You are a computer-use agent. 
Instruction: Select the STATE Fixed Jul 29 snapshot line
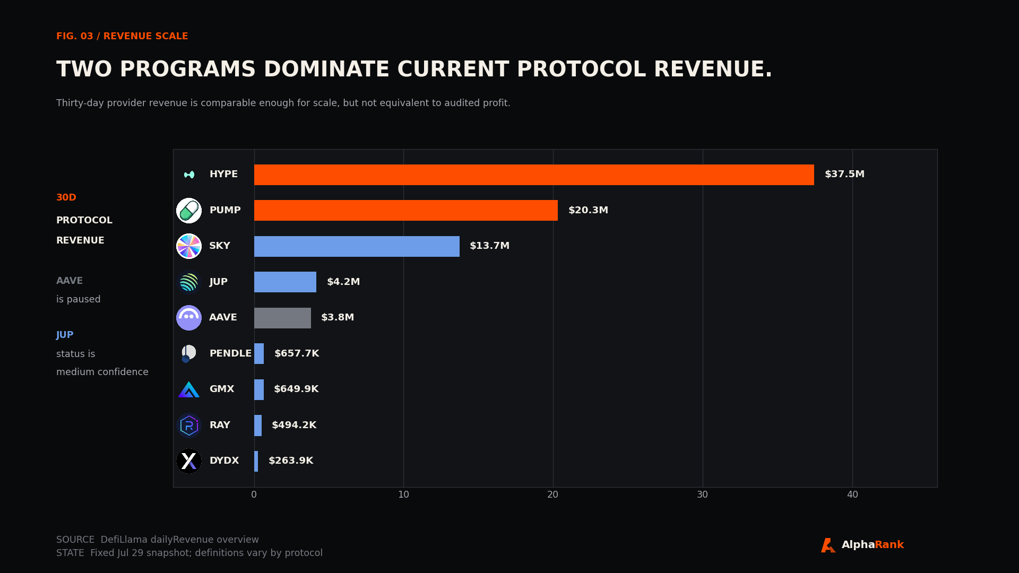[189, 553]
